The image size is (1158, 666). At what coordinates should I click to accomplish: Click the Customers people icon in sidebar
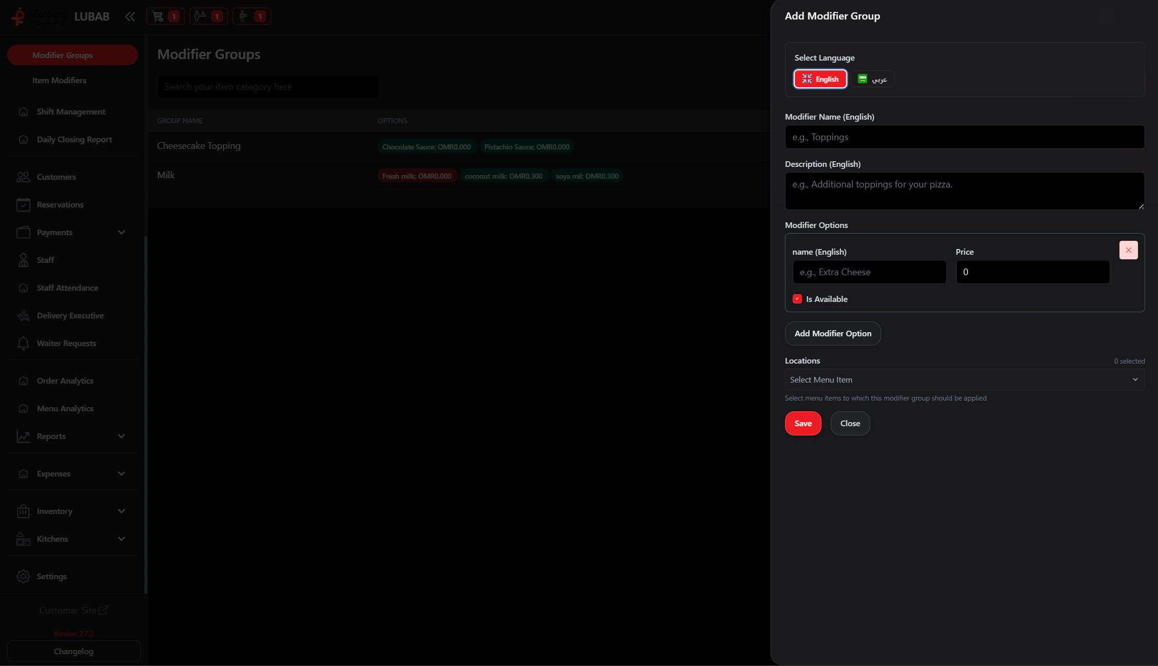(23, 177)
